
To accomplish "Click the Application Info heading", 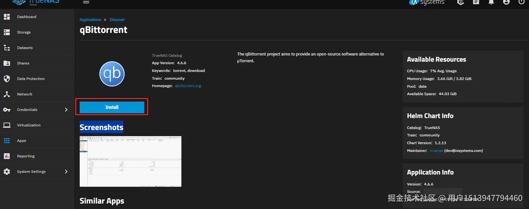I will coord(430,172).
